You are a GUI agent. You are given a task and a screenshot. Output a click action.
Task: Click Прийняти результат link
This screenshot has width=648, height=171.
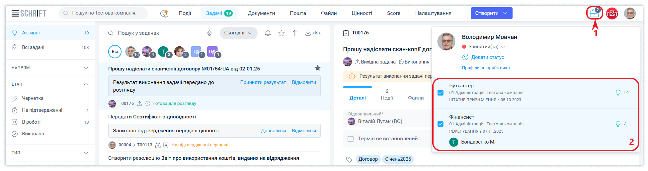(263, 82)
